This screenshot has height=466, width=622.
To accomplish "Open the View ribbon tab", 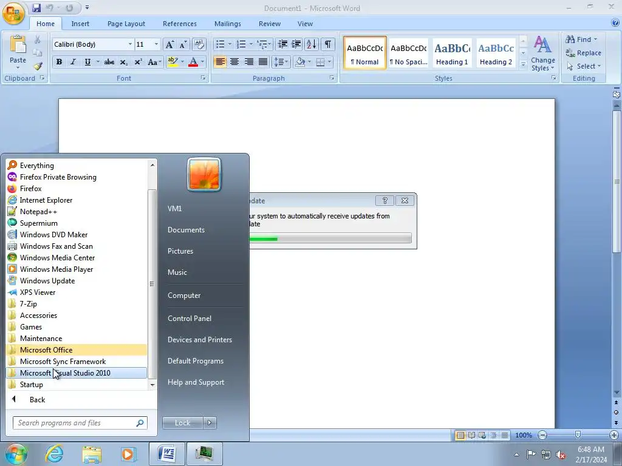I will click(305, 24).
